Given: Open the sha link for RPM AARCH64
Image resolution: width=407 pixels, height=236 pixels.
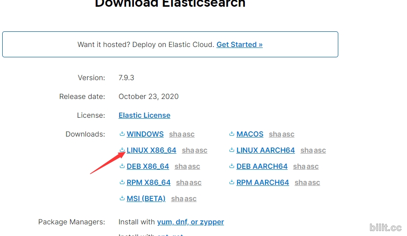Looking at the screenshot, I should [301, 182].
